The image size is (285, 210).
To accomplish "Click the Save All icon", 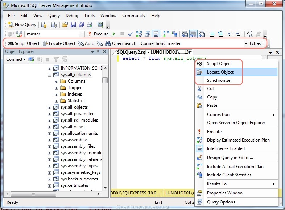I will click(82, 25).
